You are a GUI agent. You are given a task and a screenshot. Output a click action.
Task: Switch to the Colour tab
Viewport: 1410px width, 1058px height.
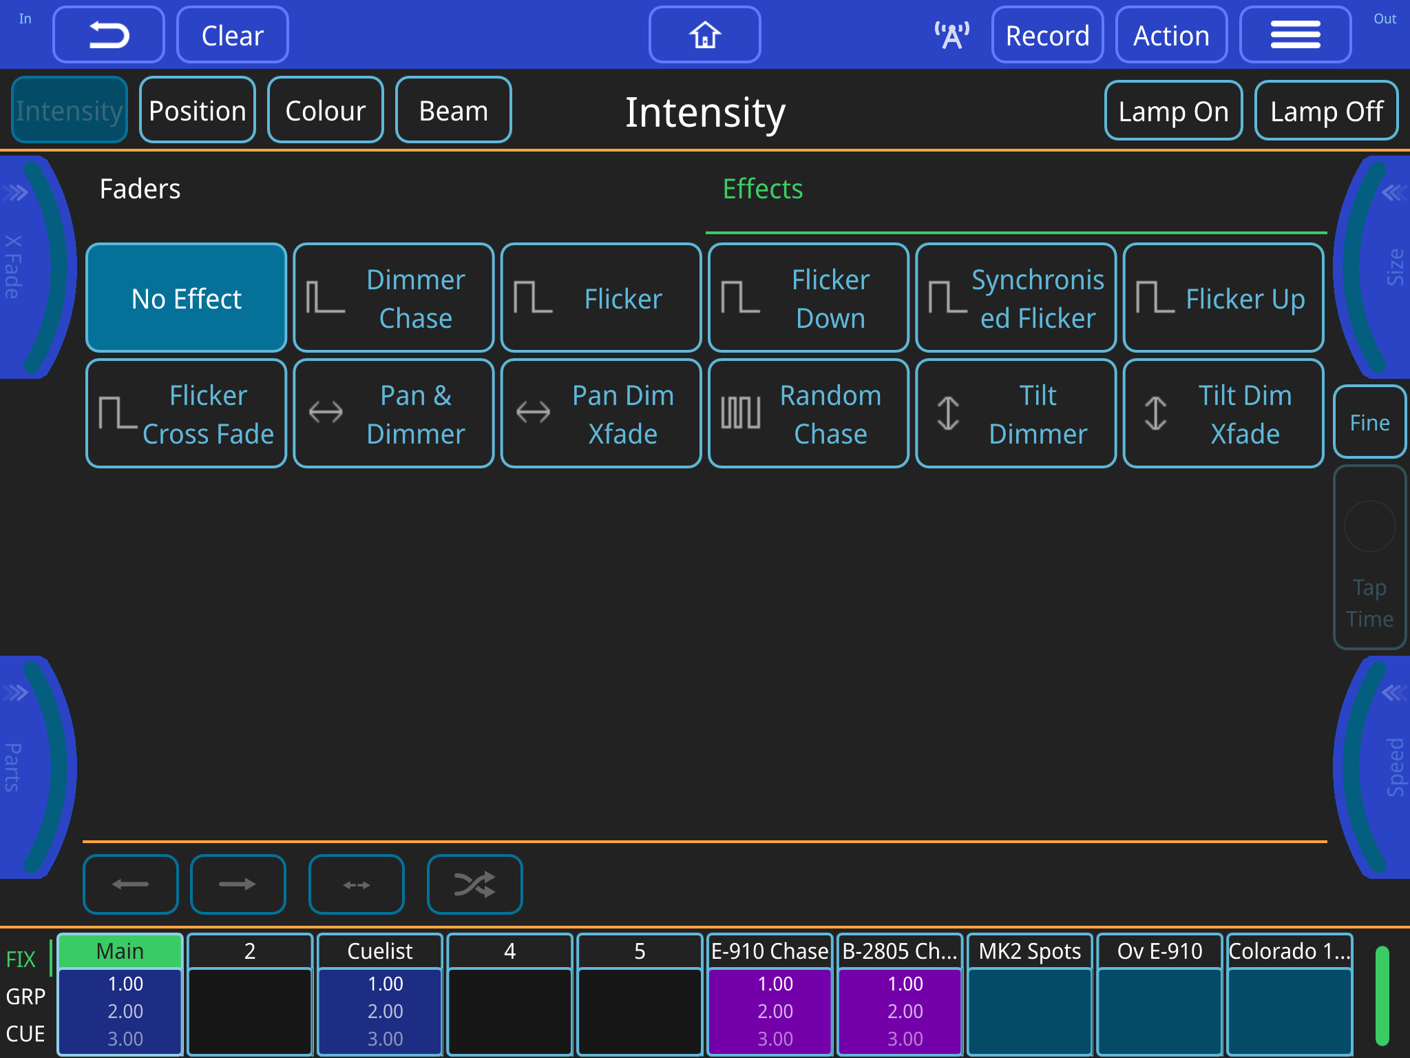(325, 110)
